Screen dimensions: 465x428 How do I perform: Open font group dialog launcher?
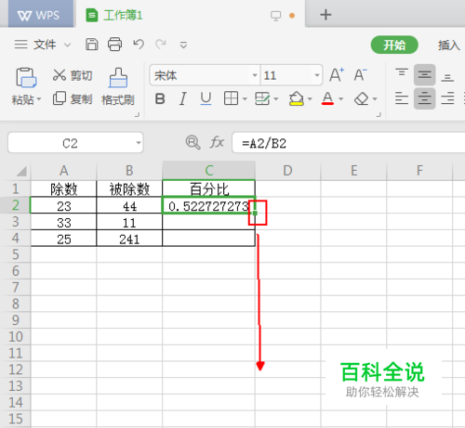coord(379,115)
